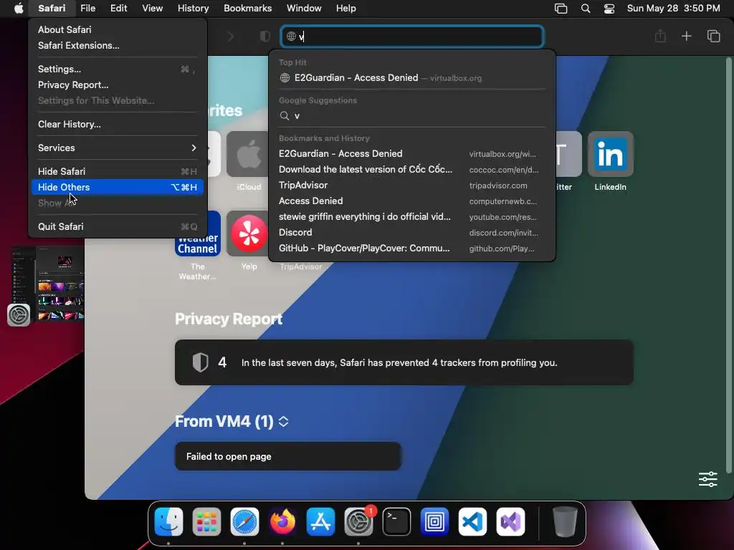
Task: Show tab overview icon
Action: 713,36
